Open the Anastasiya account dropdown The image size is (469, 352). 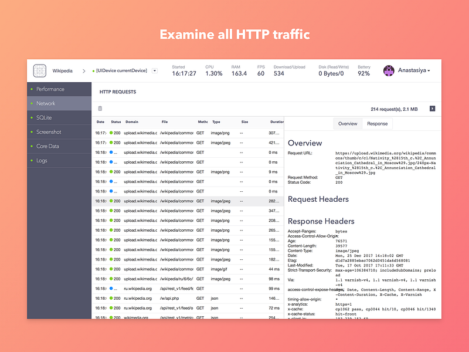click(414, 70)
